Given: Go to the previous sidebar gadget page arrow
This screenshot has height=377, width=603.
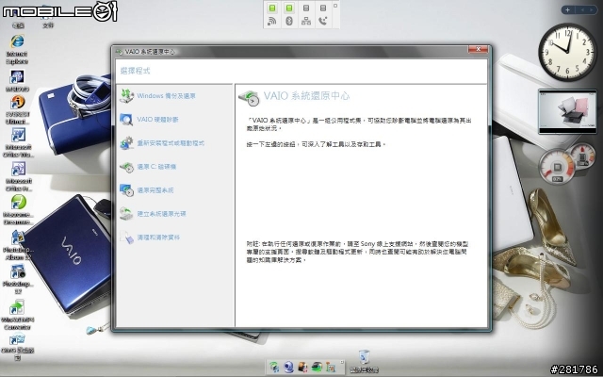Looking at the screenshot, I should point(582,10).
